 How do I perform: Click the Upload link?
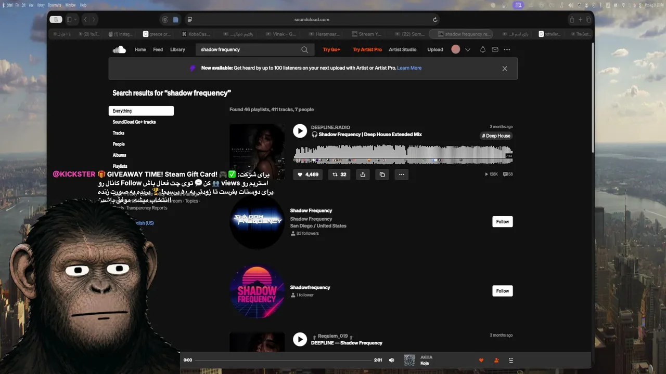pyautogui.click(x=435, y=50)
